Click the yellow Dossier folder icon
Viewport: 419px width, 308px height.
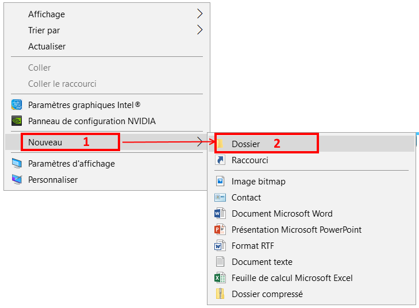pyautogui.click(x=220, y=144)
